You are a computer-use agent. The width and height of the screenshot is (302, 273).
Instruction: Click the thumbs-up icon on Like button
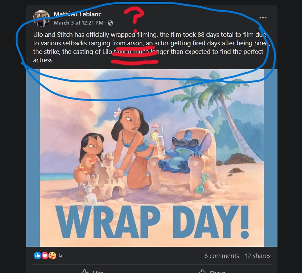pyautogui.click(x=85, y=271)
